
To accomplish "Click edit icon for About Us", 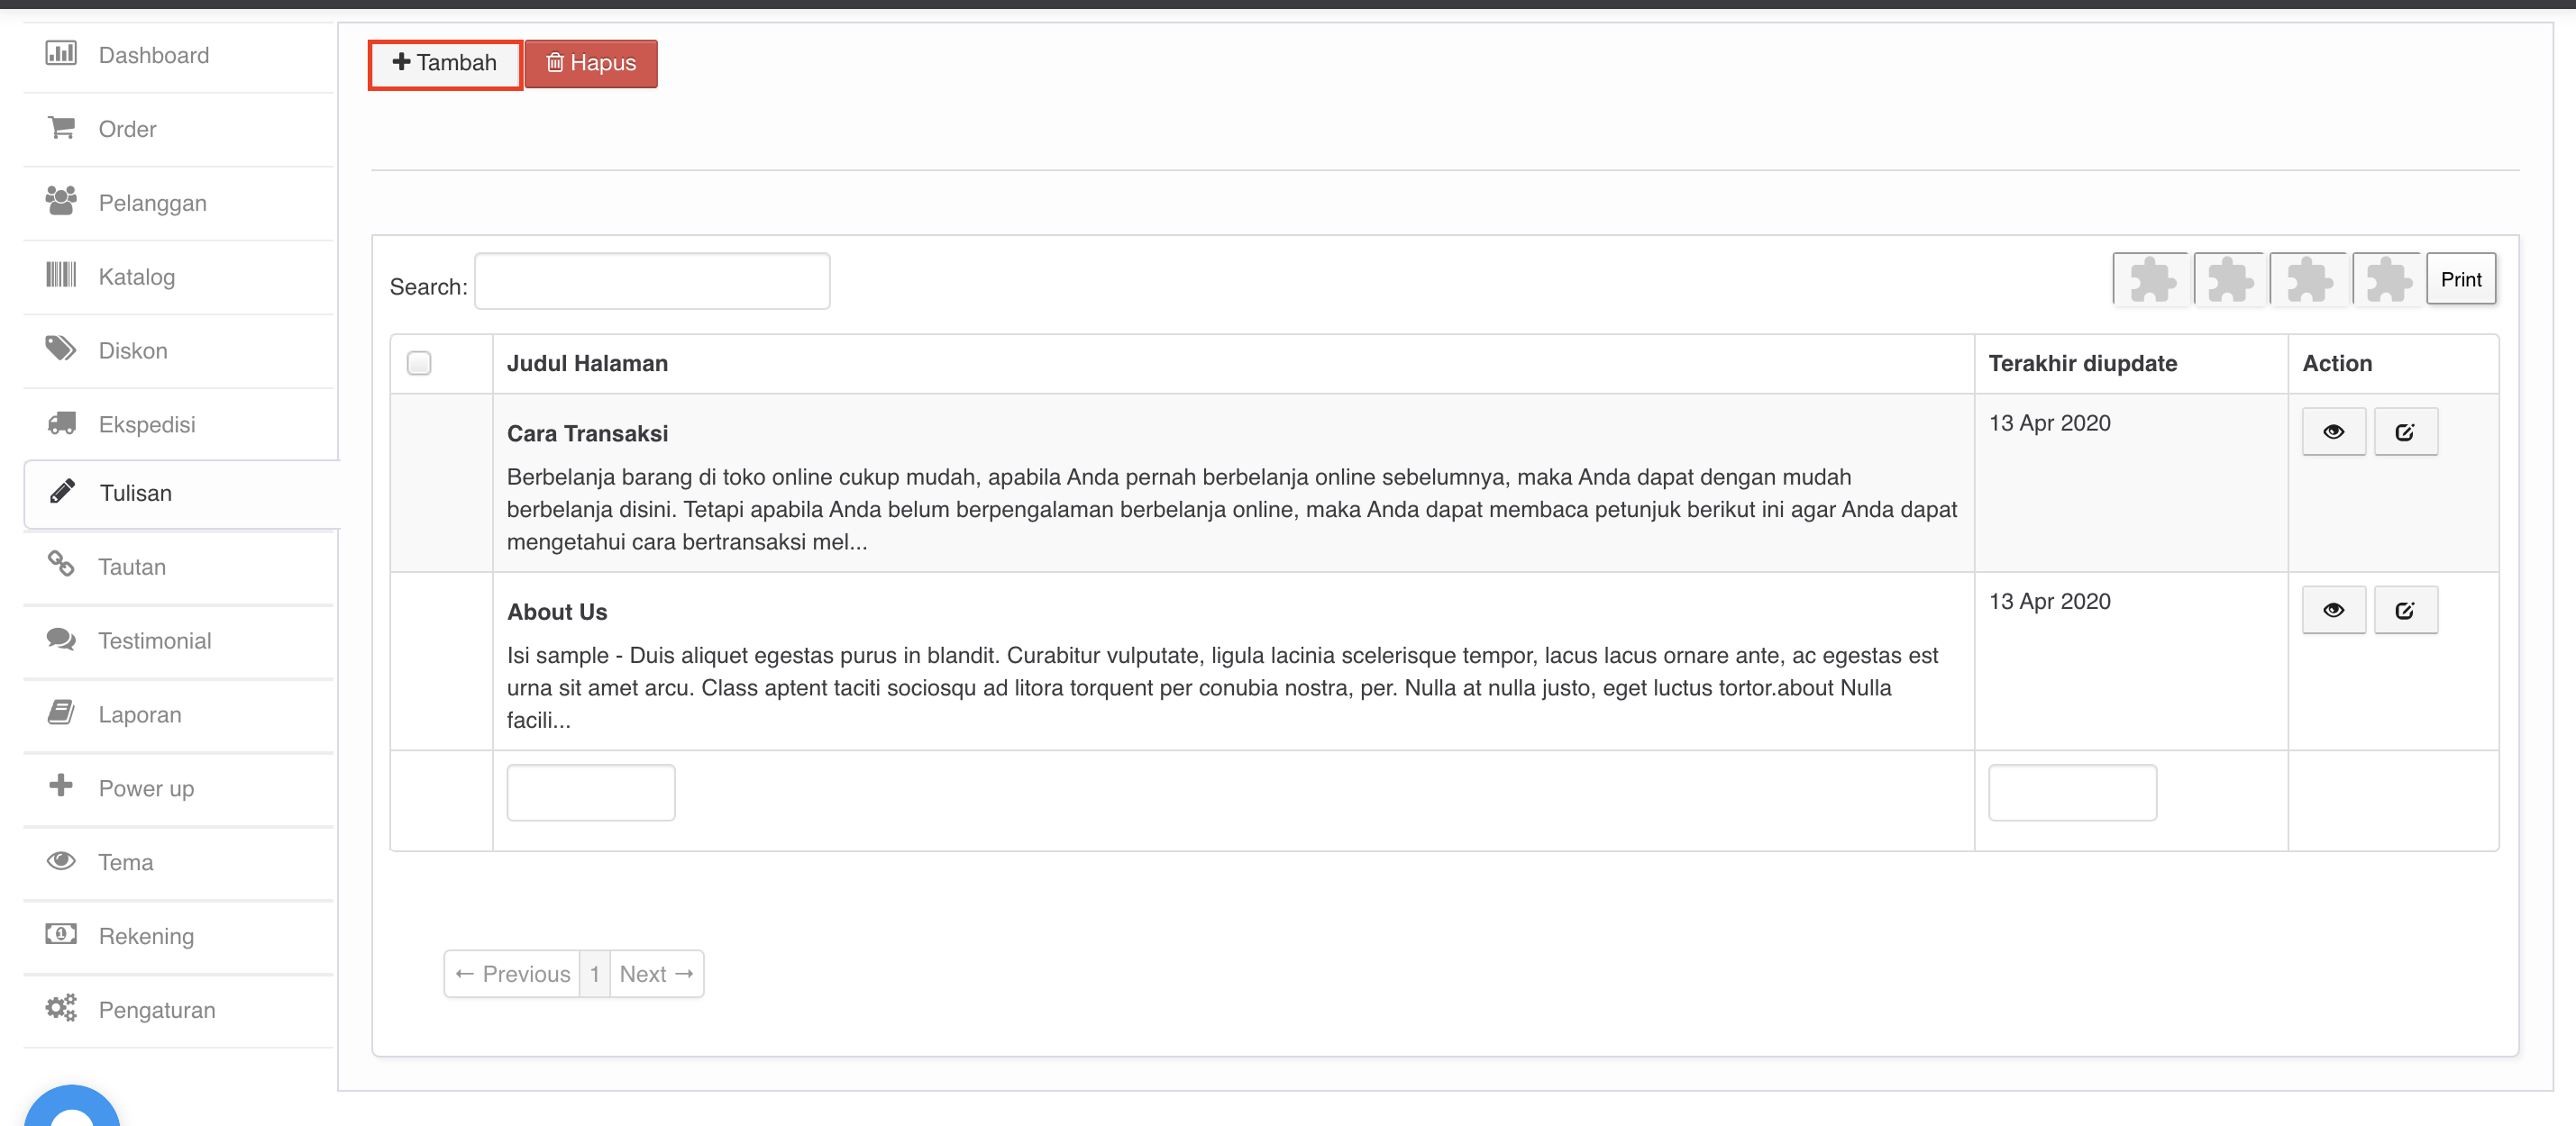I will [x=2405, y=610].
